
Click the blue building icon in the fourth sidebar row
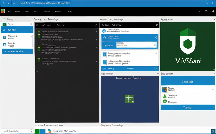click(x=5, y=45)
